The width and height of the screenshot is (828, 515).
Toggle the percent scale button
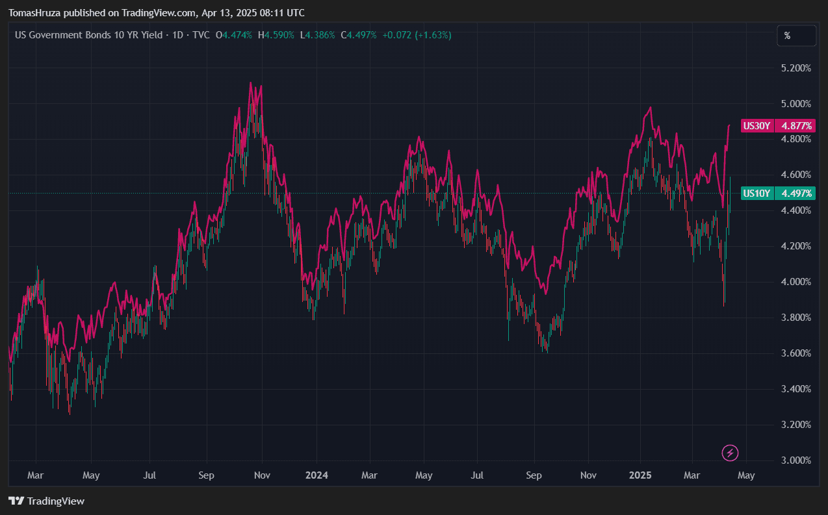click(796, 36)
